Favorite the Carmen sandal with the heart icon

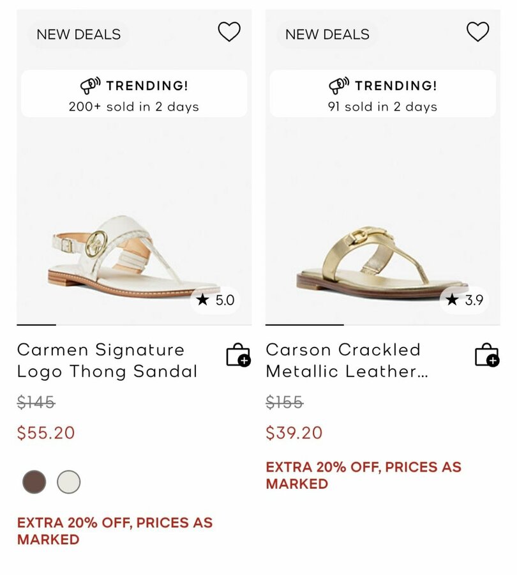pyautogui.click(x=229, y=32)
